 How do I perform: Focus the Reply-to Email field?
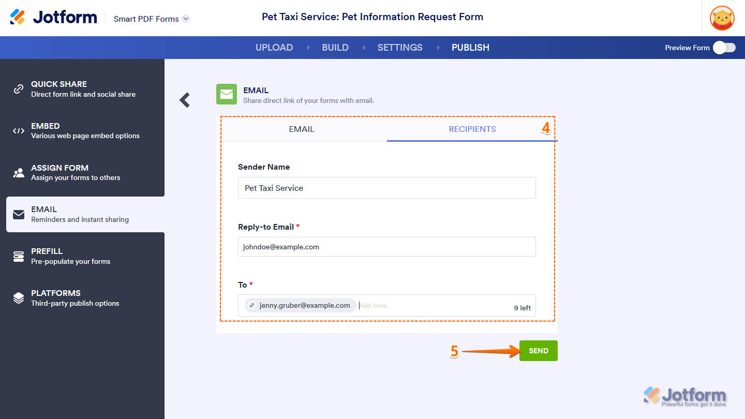pos(386,247)
